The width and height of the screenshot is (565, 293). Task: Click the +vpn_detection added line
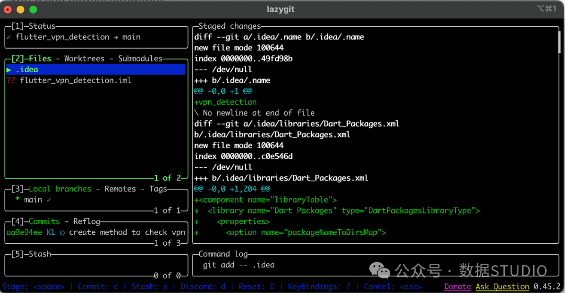pyautogui.click(x=225, y=102)
